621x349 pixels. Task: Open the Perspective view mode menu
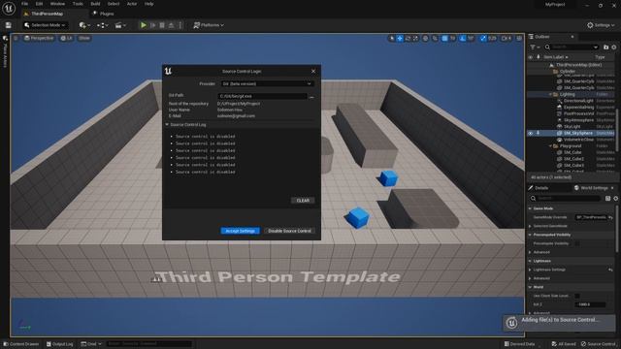(39, 39)
